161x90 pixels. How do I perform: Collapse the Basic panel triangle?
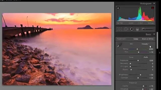pos(154,34)
